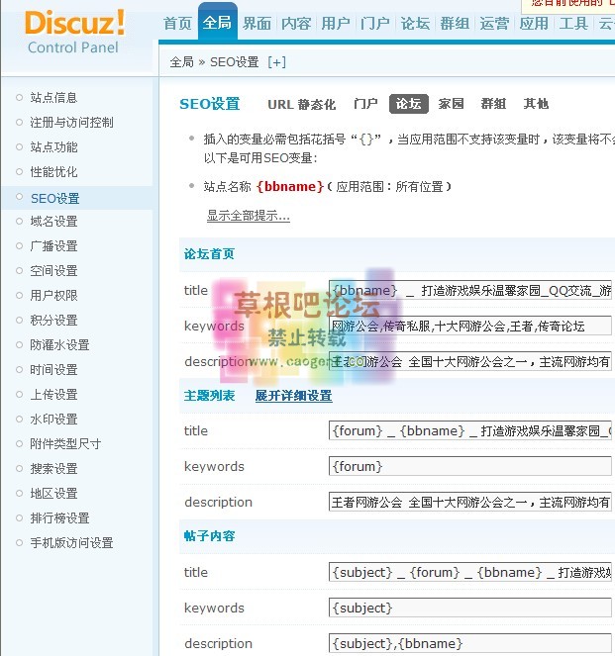Viewport: 615px width, 656px height.
Task: Select the 门户 SEO sub-tab
Action: 365,104
